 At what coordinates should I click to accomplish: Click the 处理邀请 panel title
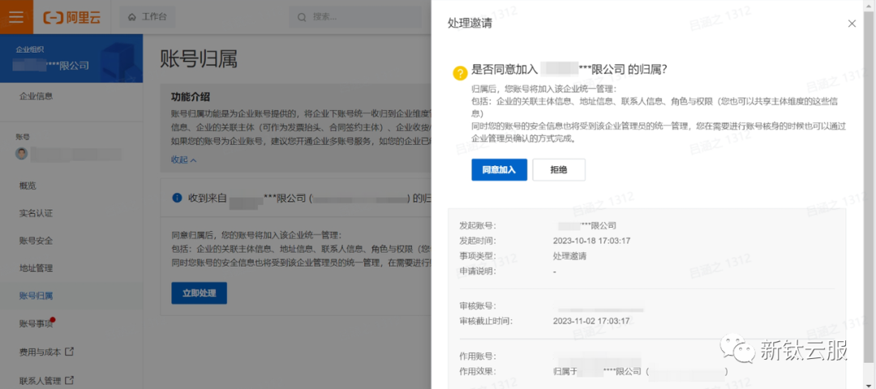[x=470, y=24]
